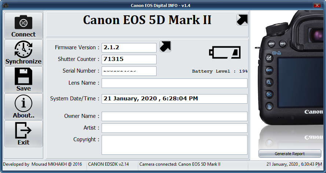Click the Canon EOS 5D Mark II heading
This screenshot has height=173, width=326.
147,20
